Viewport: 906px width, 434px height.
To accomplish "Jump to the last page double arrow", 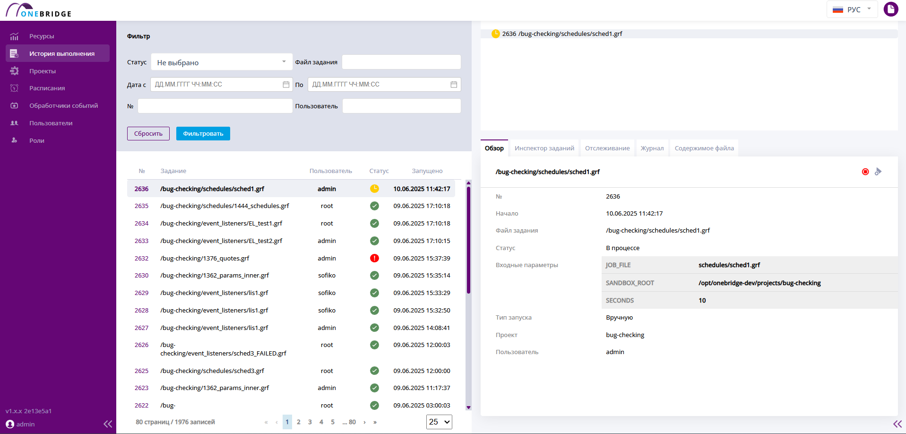I will [x=375, y=422].
